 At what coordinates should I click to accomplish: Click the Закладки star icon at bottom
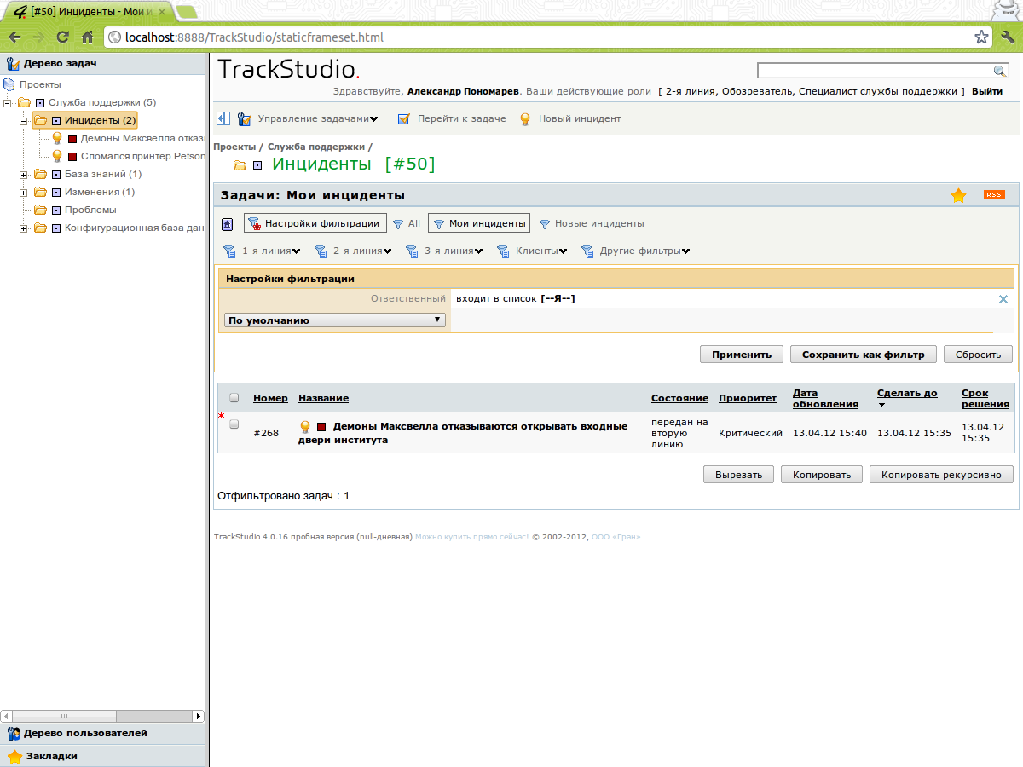14,756
